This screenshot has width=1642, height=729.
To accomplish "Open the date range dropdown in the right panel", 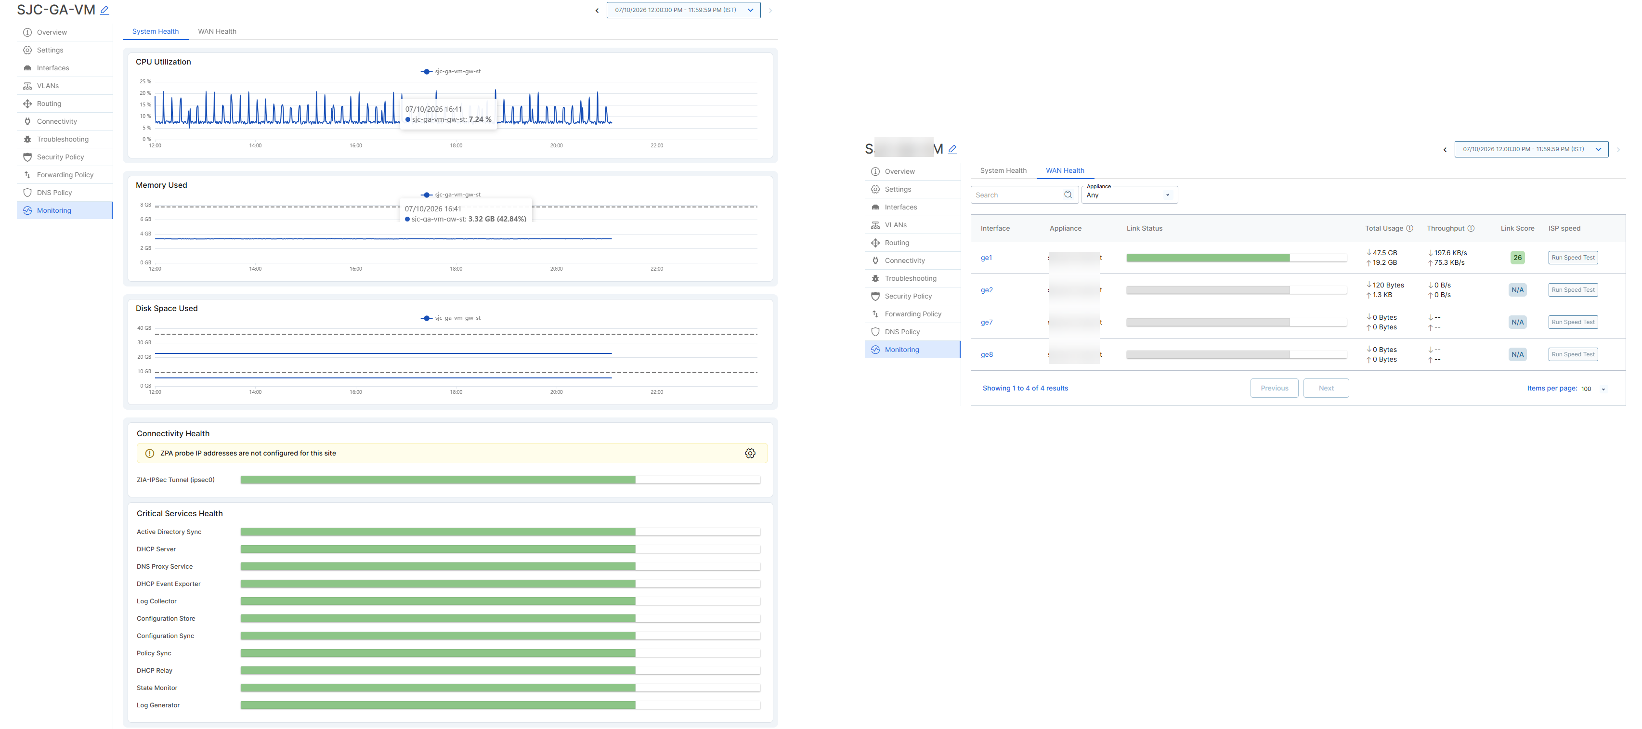I will tap(1531, 149).
